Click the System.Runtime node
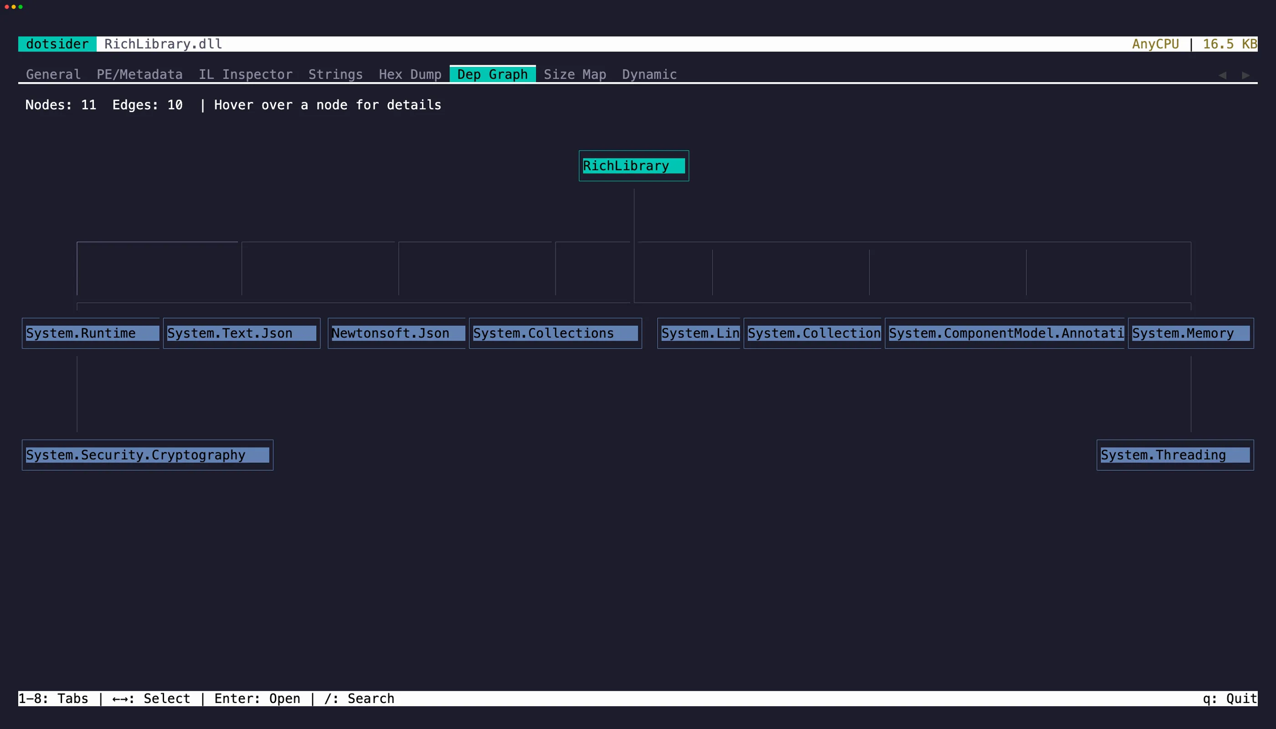This screenshot has width=1276, height=729. 91,333
